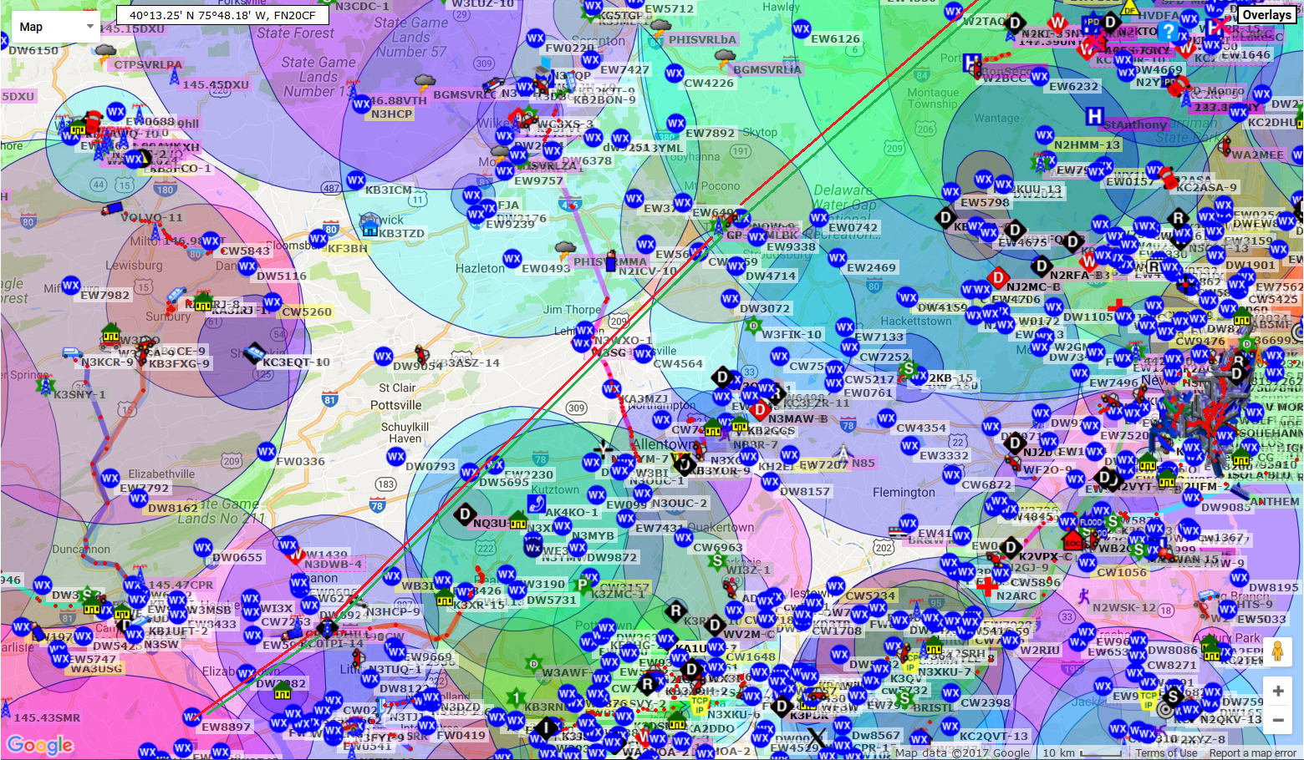Click the coordinates display box
This screenshot has width=1304, height=760.
point(221,14)
